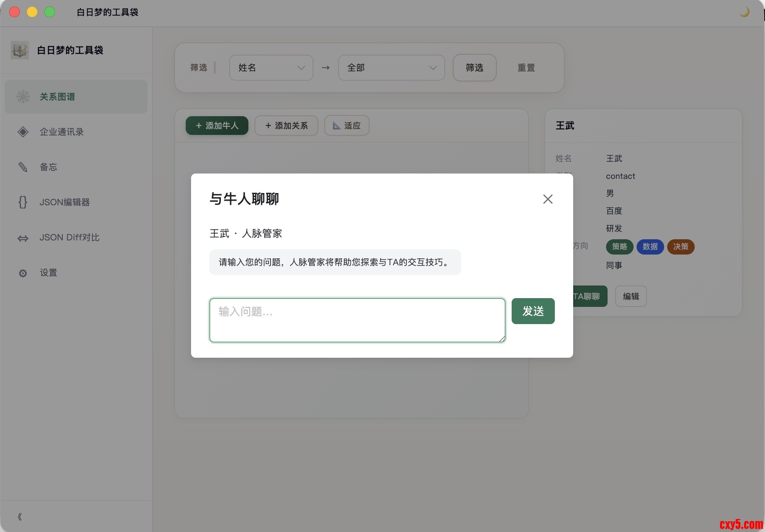Toggle dark mode with the moon icon
The width and height of the screenshot is (765, 532).
(x=744, y=12)
